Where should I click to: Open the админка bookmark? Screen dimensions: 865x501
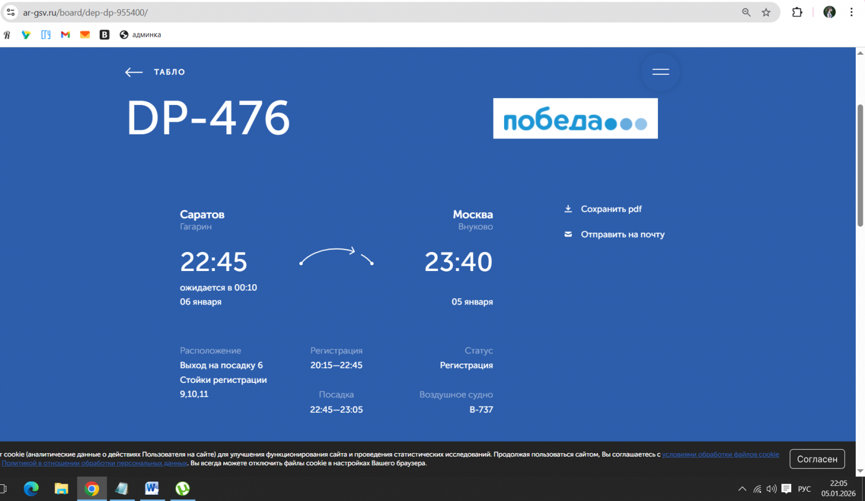140,35
